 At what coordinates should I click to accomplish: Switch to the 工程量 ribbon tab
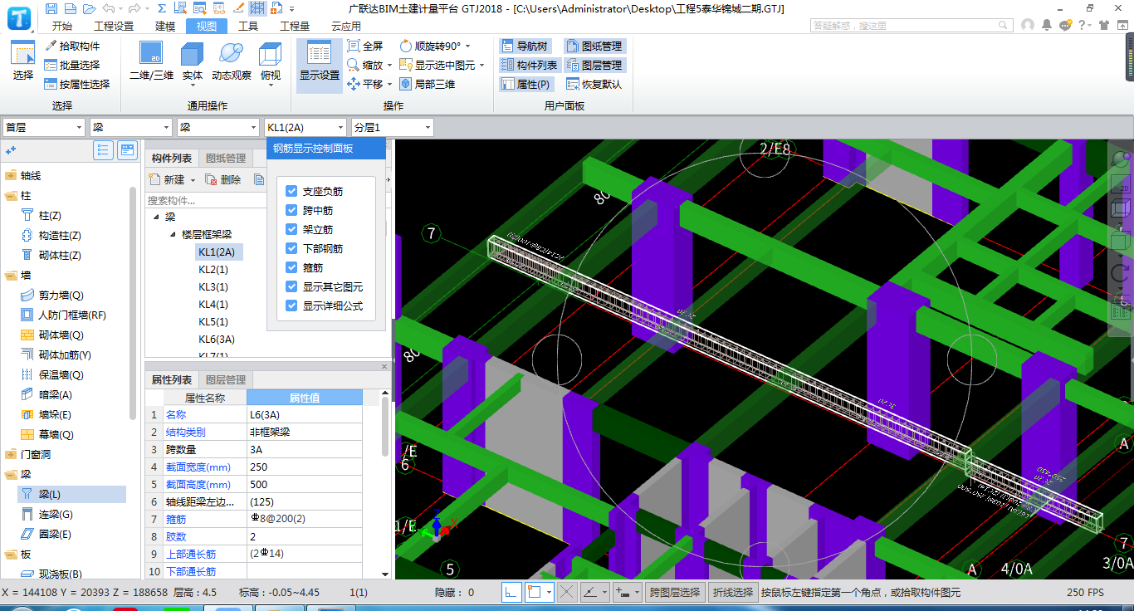click(295, 26)
